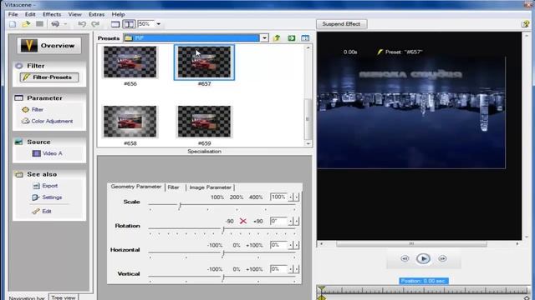The width and height of the screenshot is (535, 300).
Task: Click the Scale slider handle
Action: point(180,206)
